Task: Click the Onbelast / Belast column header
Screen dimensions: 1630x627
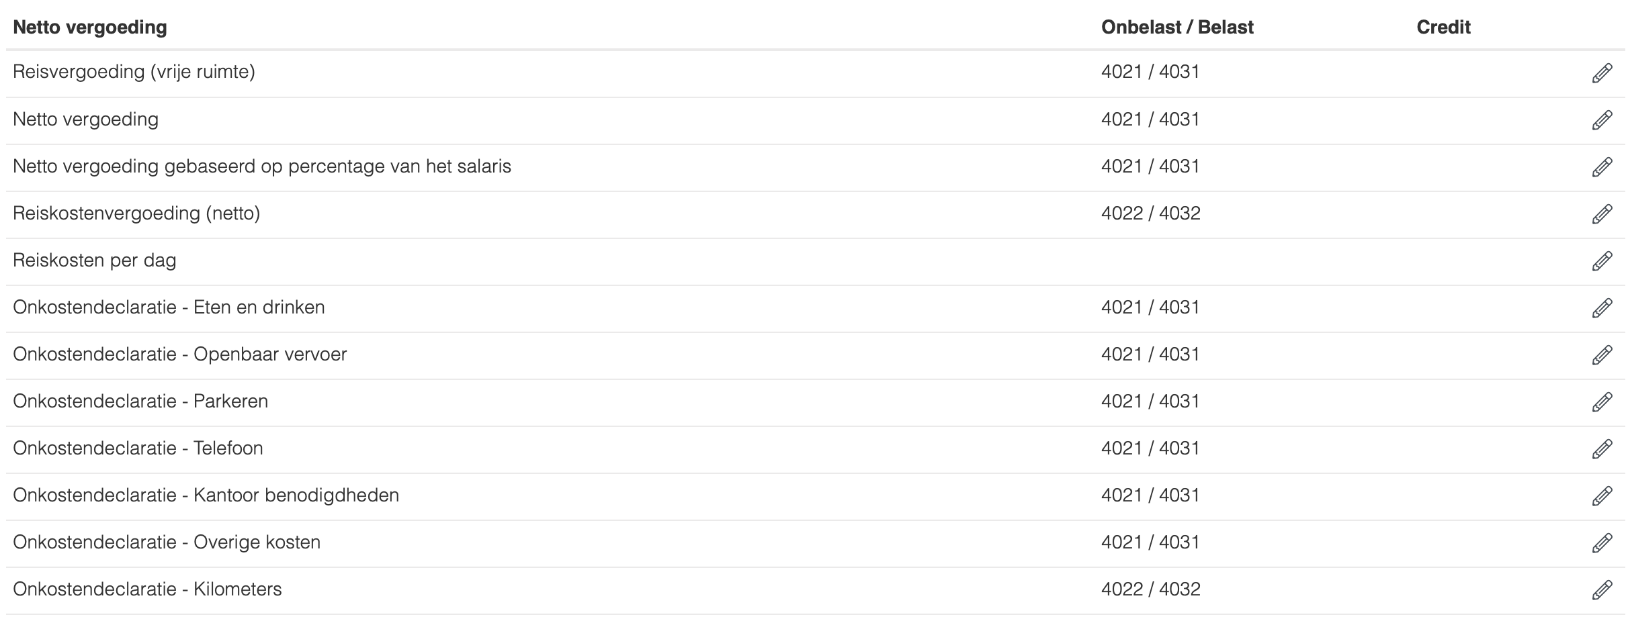Action: pyautogui.click(x=1177, y=28)
